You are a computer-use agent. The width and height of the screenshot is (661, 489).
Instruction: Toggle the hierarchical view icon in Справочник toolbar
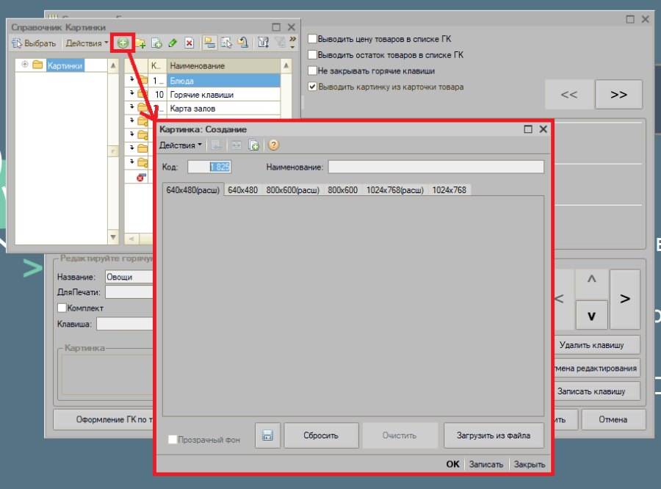209,43
